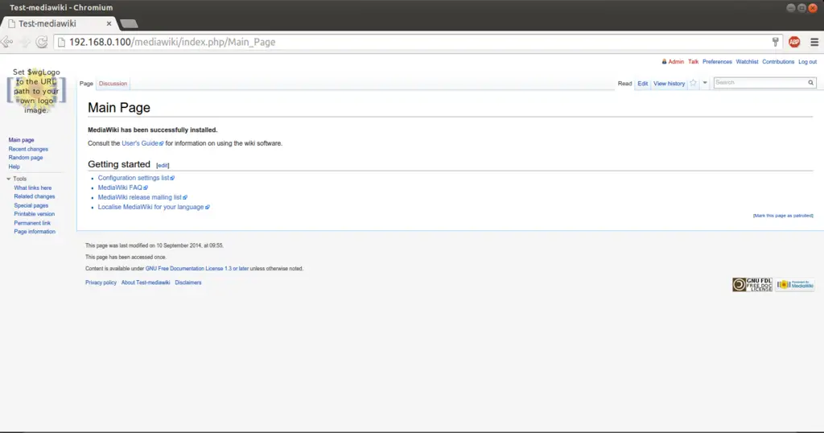Open MediaWiki release mailing list link
This screenshot has height=433, width=824.
click(142, 197)
